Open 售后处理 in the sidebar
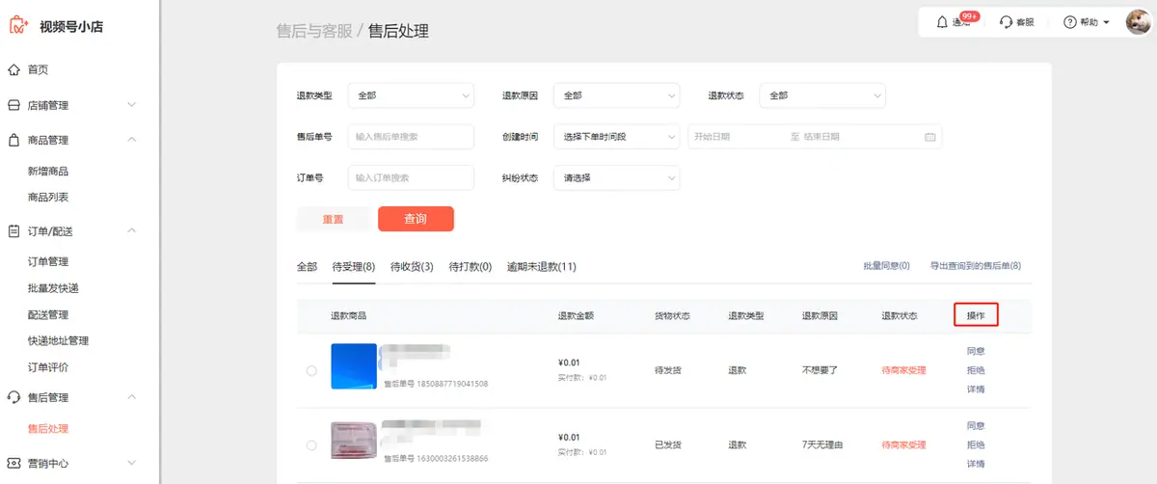The image size is (1157, 484). point(48,429)
